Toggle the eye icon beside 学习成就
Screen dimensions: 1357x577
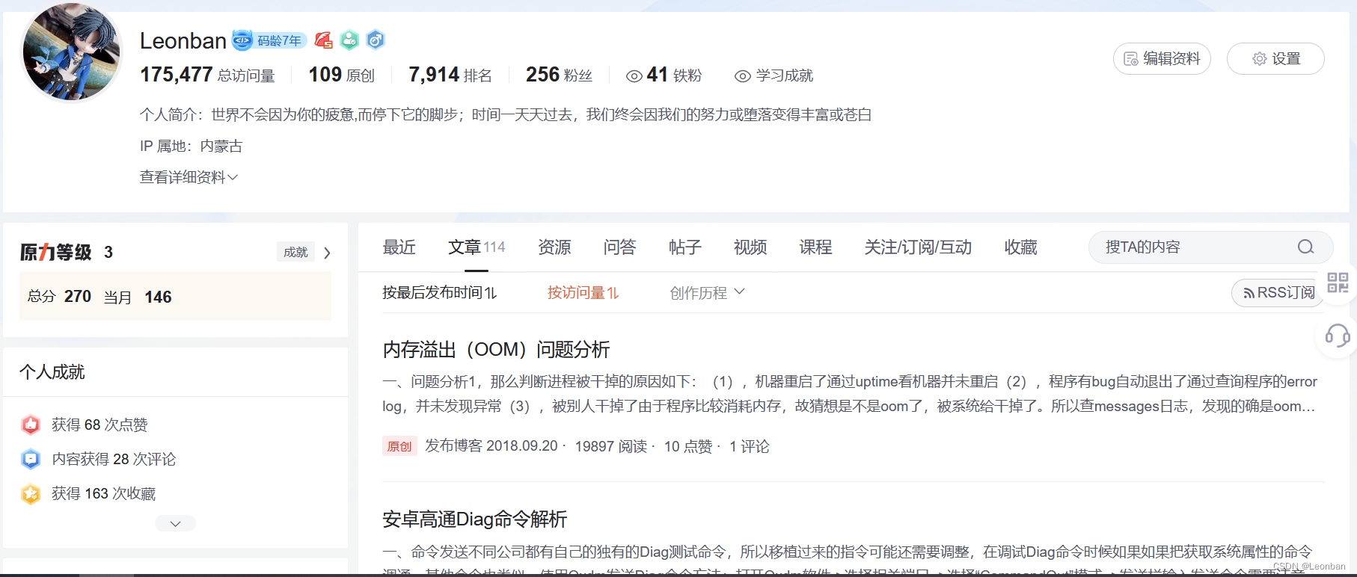pyautogui.click(x=743, y=75)
